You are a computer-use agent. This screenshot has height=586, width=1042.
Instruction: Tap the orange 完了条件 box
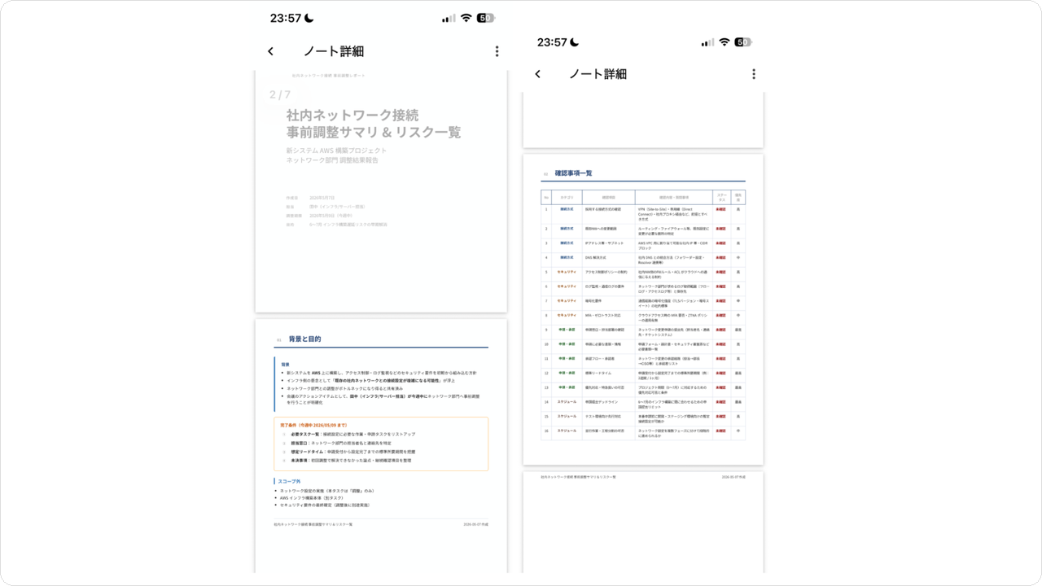[381, 444]
